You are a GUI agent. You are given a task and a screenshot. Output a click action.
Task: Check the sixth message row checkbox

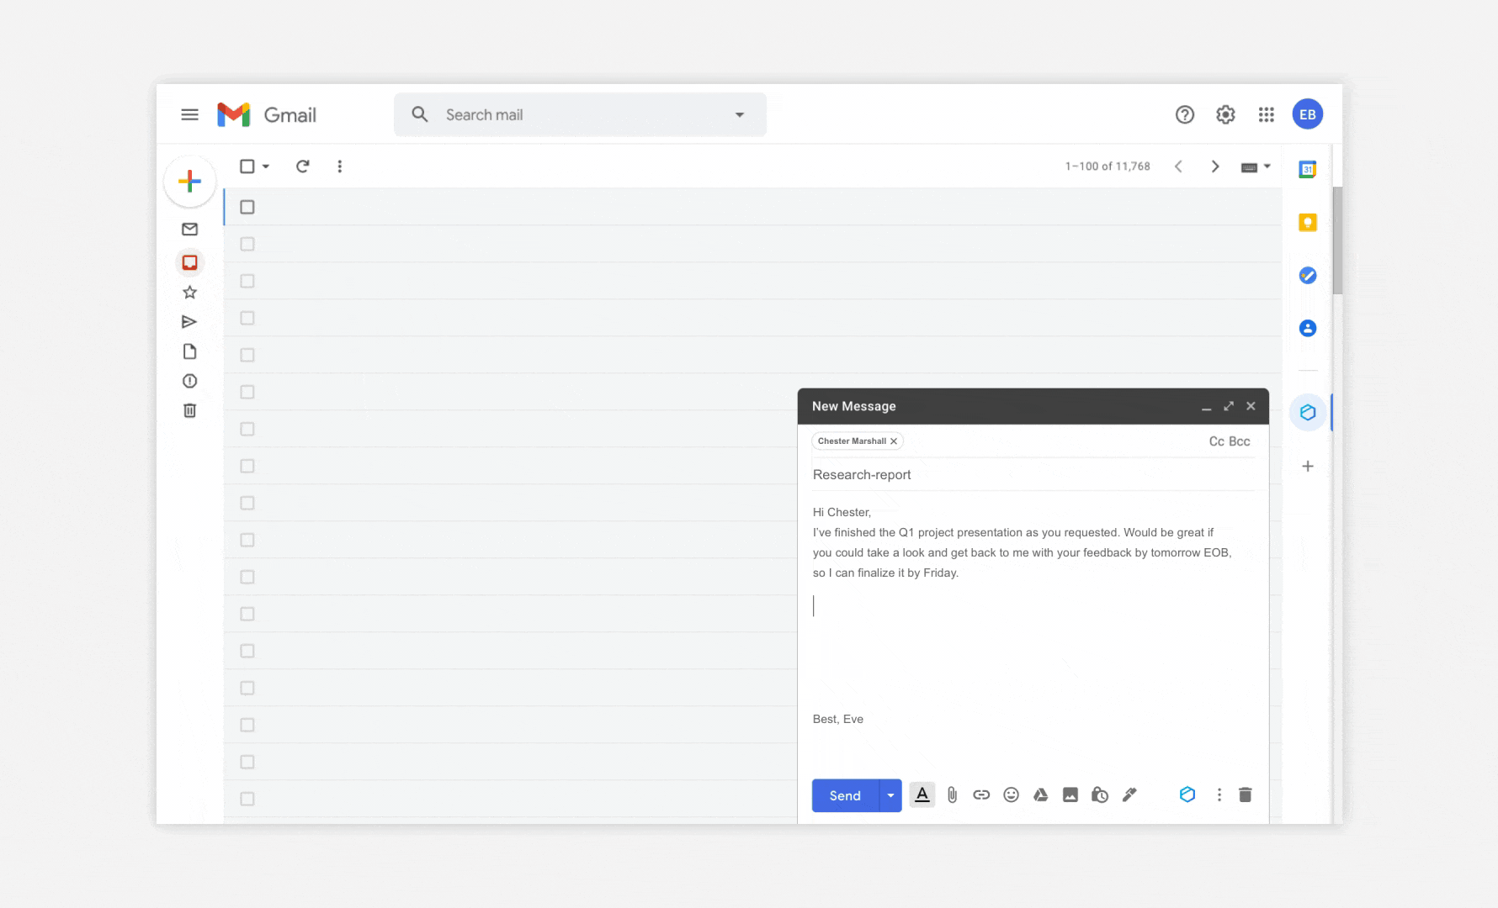point(247,392)
